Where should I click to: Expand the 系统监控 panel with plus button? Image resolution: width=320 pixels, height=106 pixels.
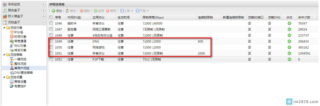tap(44, 4)
